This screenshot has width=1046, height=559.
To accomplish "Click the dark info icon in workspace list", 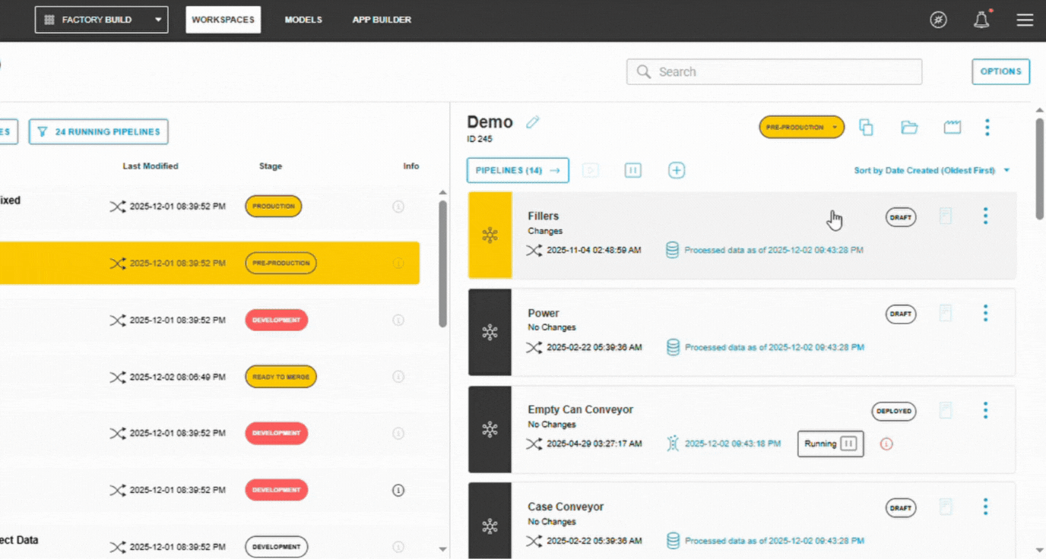I will (398, 491).
